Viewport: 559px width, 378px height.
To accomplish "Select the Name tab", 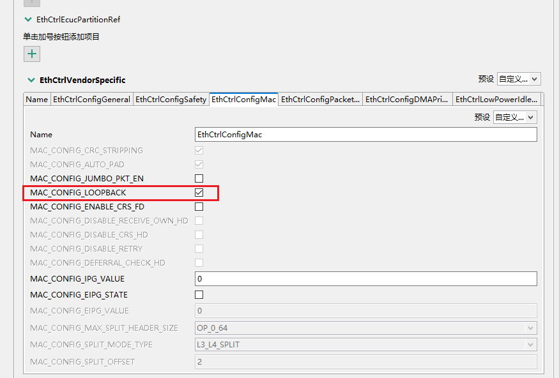I will click(x=36, y=99).
